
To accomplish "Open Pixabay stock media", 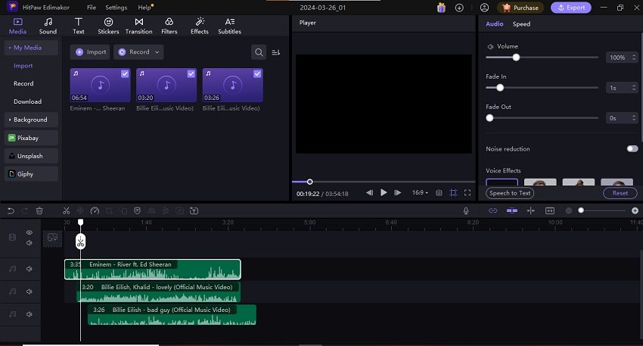I will [x=31, y=138].
